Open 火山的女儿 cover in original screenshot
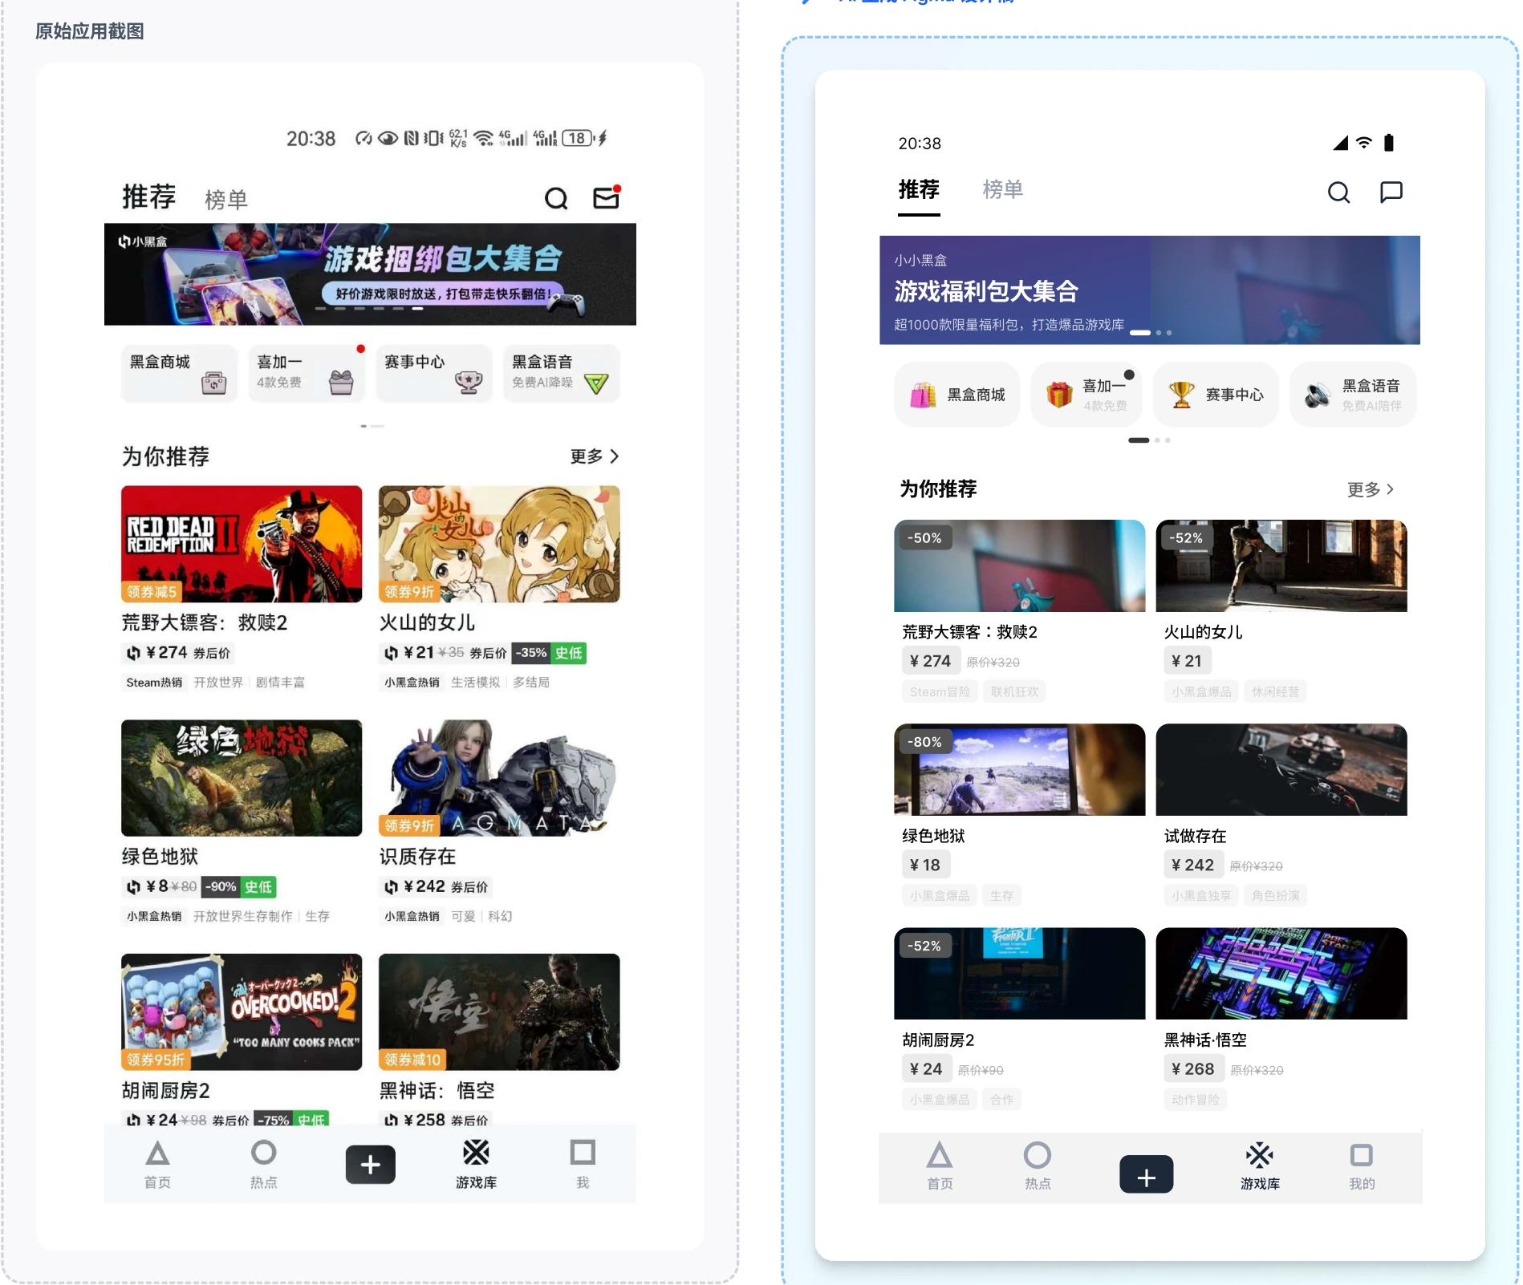Screen dimensions: 1523x1285 click(499, 544)
